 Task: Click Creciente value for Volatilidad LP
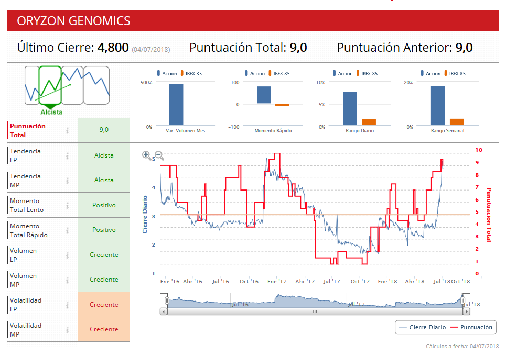point(104,305)
